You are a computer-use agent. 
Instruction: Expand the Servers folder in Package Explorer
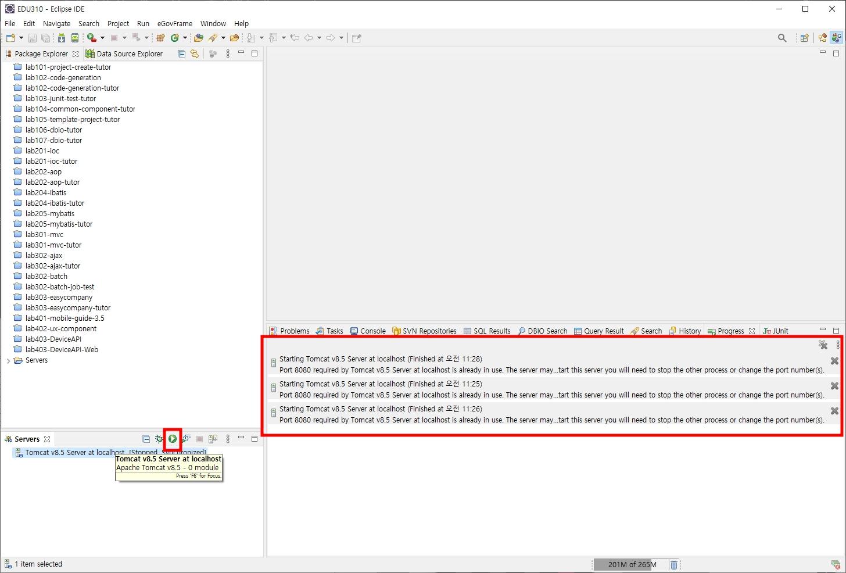pyautogui.click(x=8, y=360)
